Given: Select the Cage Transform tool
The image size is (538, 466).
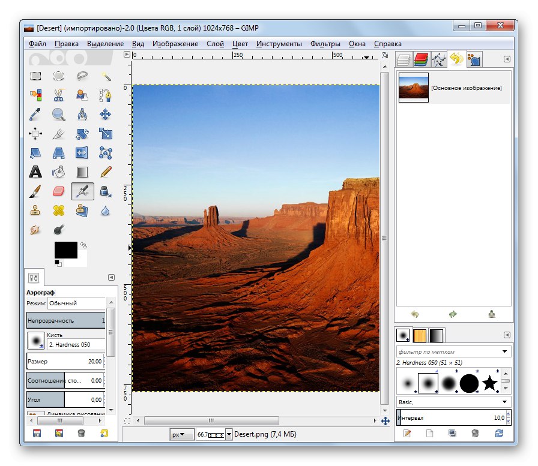Looking at the screenshot, I should point(105,153).
